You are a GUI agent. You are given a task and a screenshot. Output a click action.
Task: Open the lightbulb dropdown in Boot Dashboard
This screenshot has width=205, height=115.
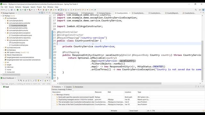tap(41, 81)
